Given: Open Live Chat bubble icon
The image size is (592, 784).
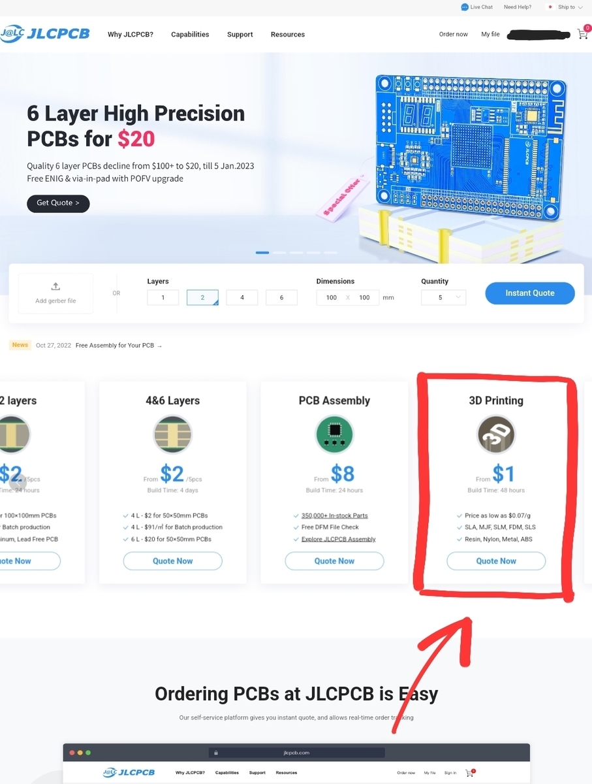Looking at the screenshot, I should 464,7.
